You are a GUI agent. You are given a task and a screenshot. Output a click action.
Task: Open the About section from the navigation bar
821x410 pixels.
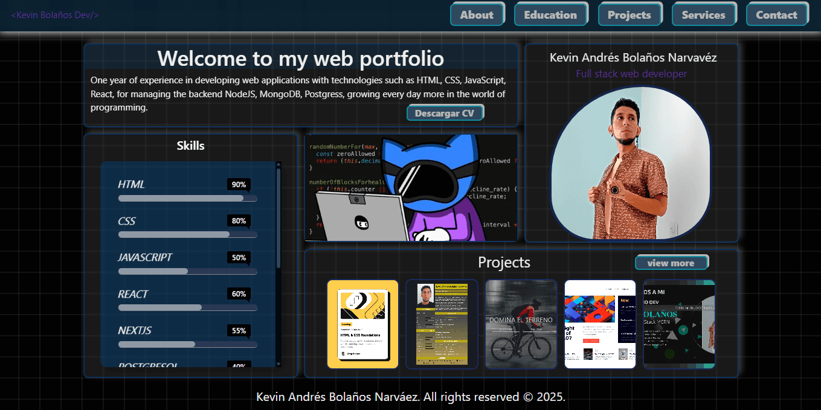click(477, 14)
